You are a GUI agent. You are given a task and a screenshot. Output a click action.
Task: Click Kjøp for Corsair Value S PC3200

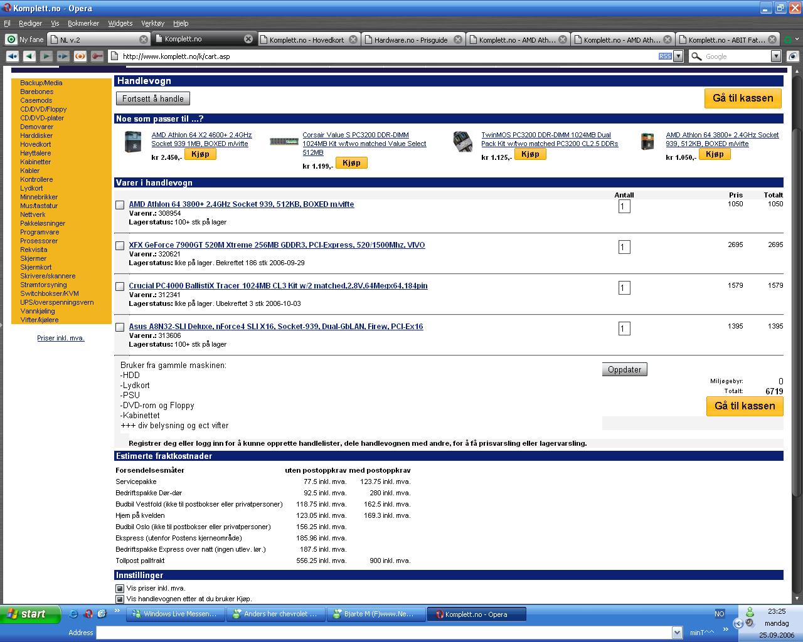(351, 163)
